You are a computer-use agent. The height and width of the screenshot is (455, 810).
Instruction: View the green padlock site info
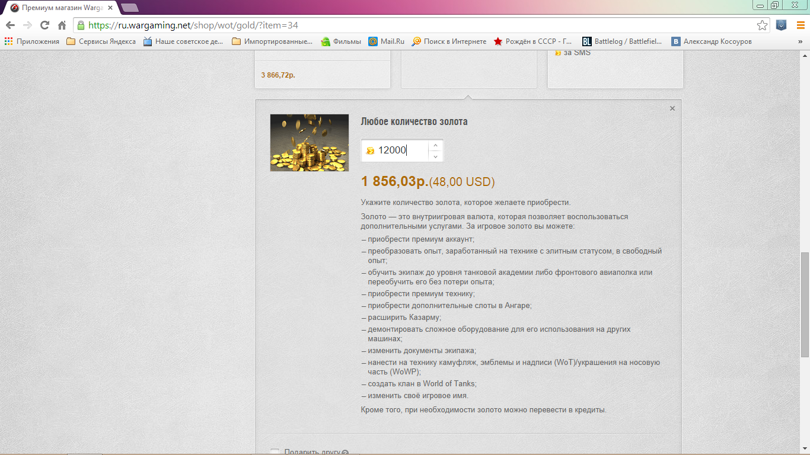(x=81, y=25)
